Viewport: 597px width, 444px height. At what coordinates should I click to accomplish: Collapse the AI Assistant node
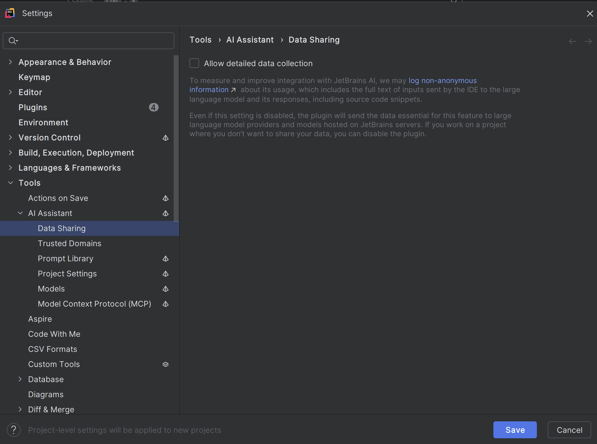click(20, 213)
